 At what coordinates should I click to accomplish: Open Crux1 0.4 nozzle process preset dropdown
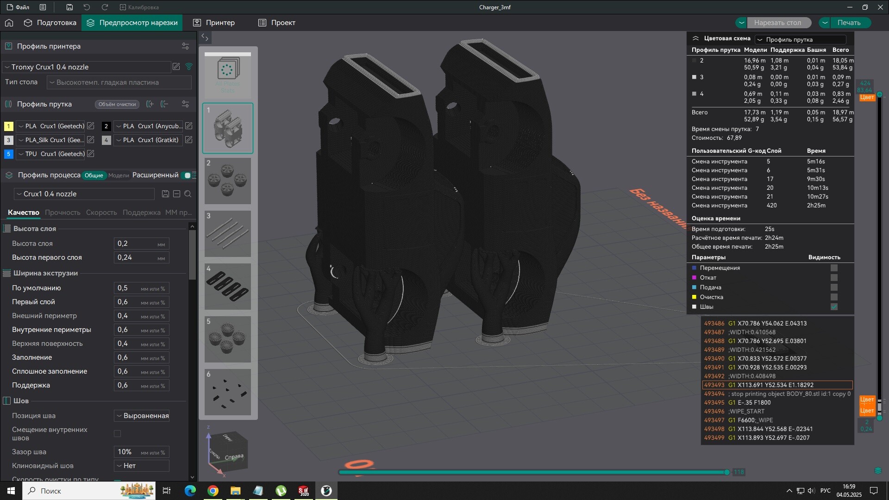tap(84, 194)
